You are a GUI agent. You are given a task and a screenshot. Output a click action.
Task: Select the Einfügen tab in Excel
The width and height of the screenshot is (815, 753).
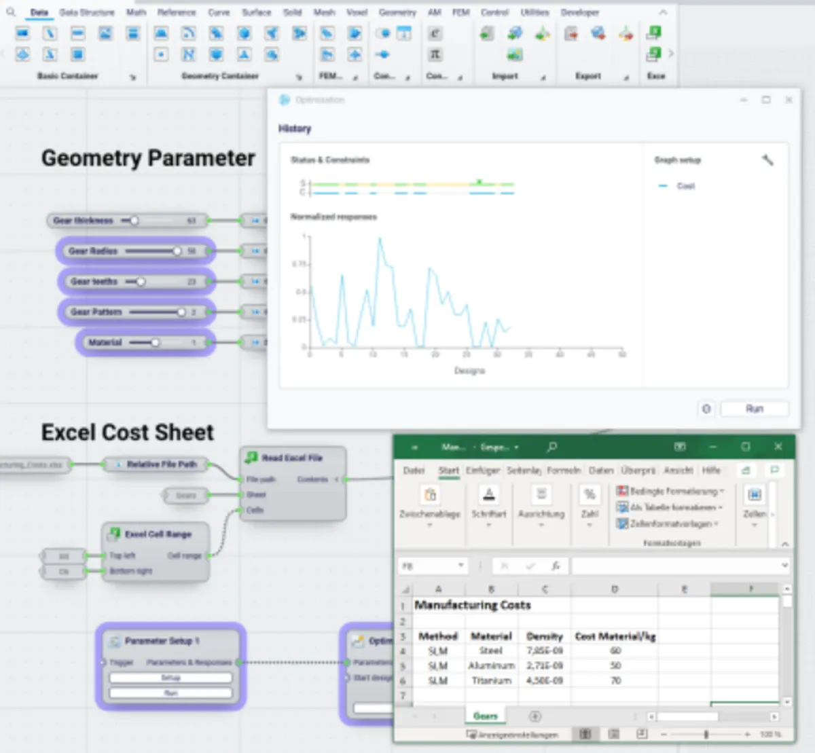[x=483, y=471]
